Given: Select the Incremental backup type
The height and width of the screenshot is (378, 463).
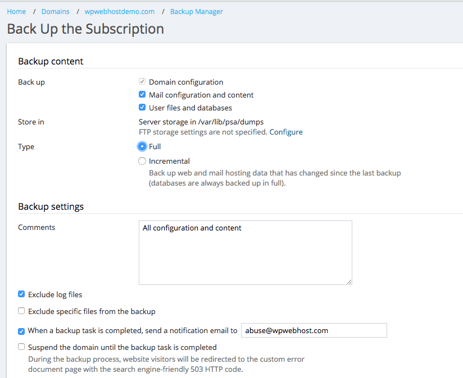Looking at the screenshot, I should [142, 161].
